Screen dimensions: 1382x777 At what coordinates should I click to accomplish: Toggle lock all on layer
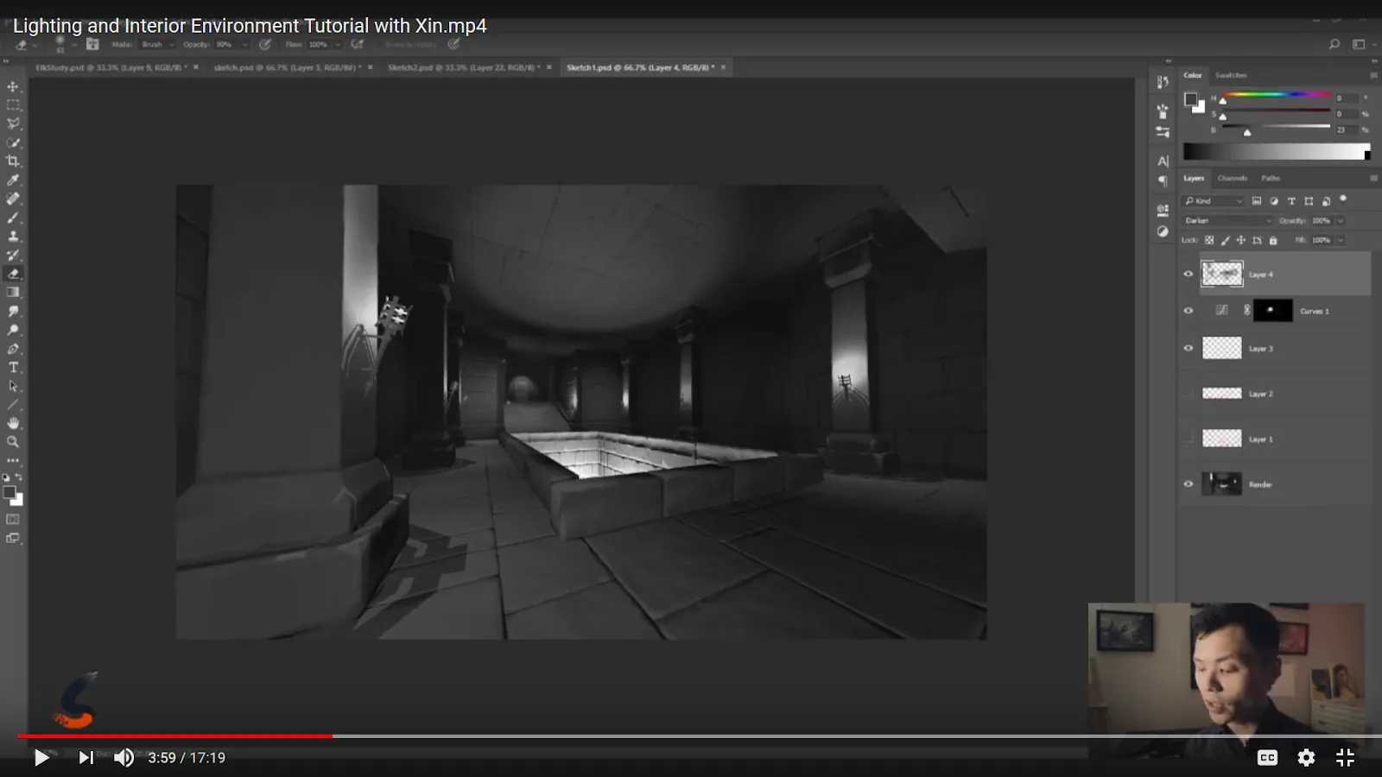tap(1272, 240)
